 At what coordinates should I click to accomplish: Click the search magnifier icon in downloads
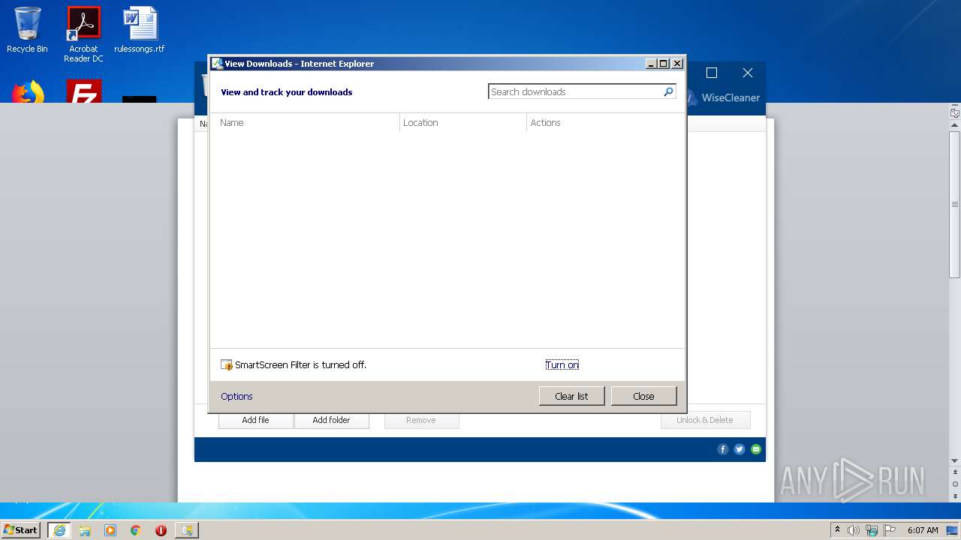coord(668,91)
